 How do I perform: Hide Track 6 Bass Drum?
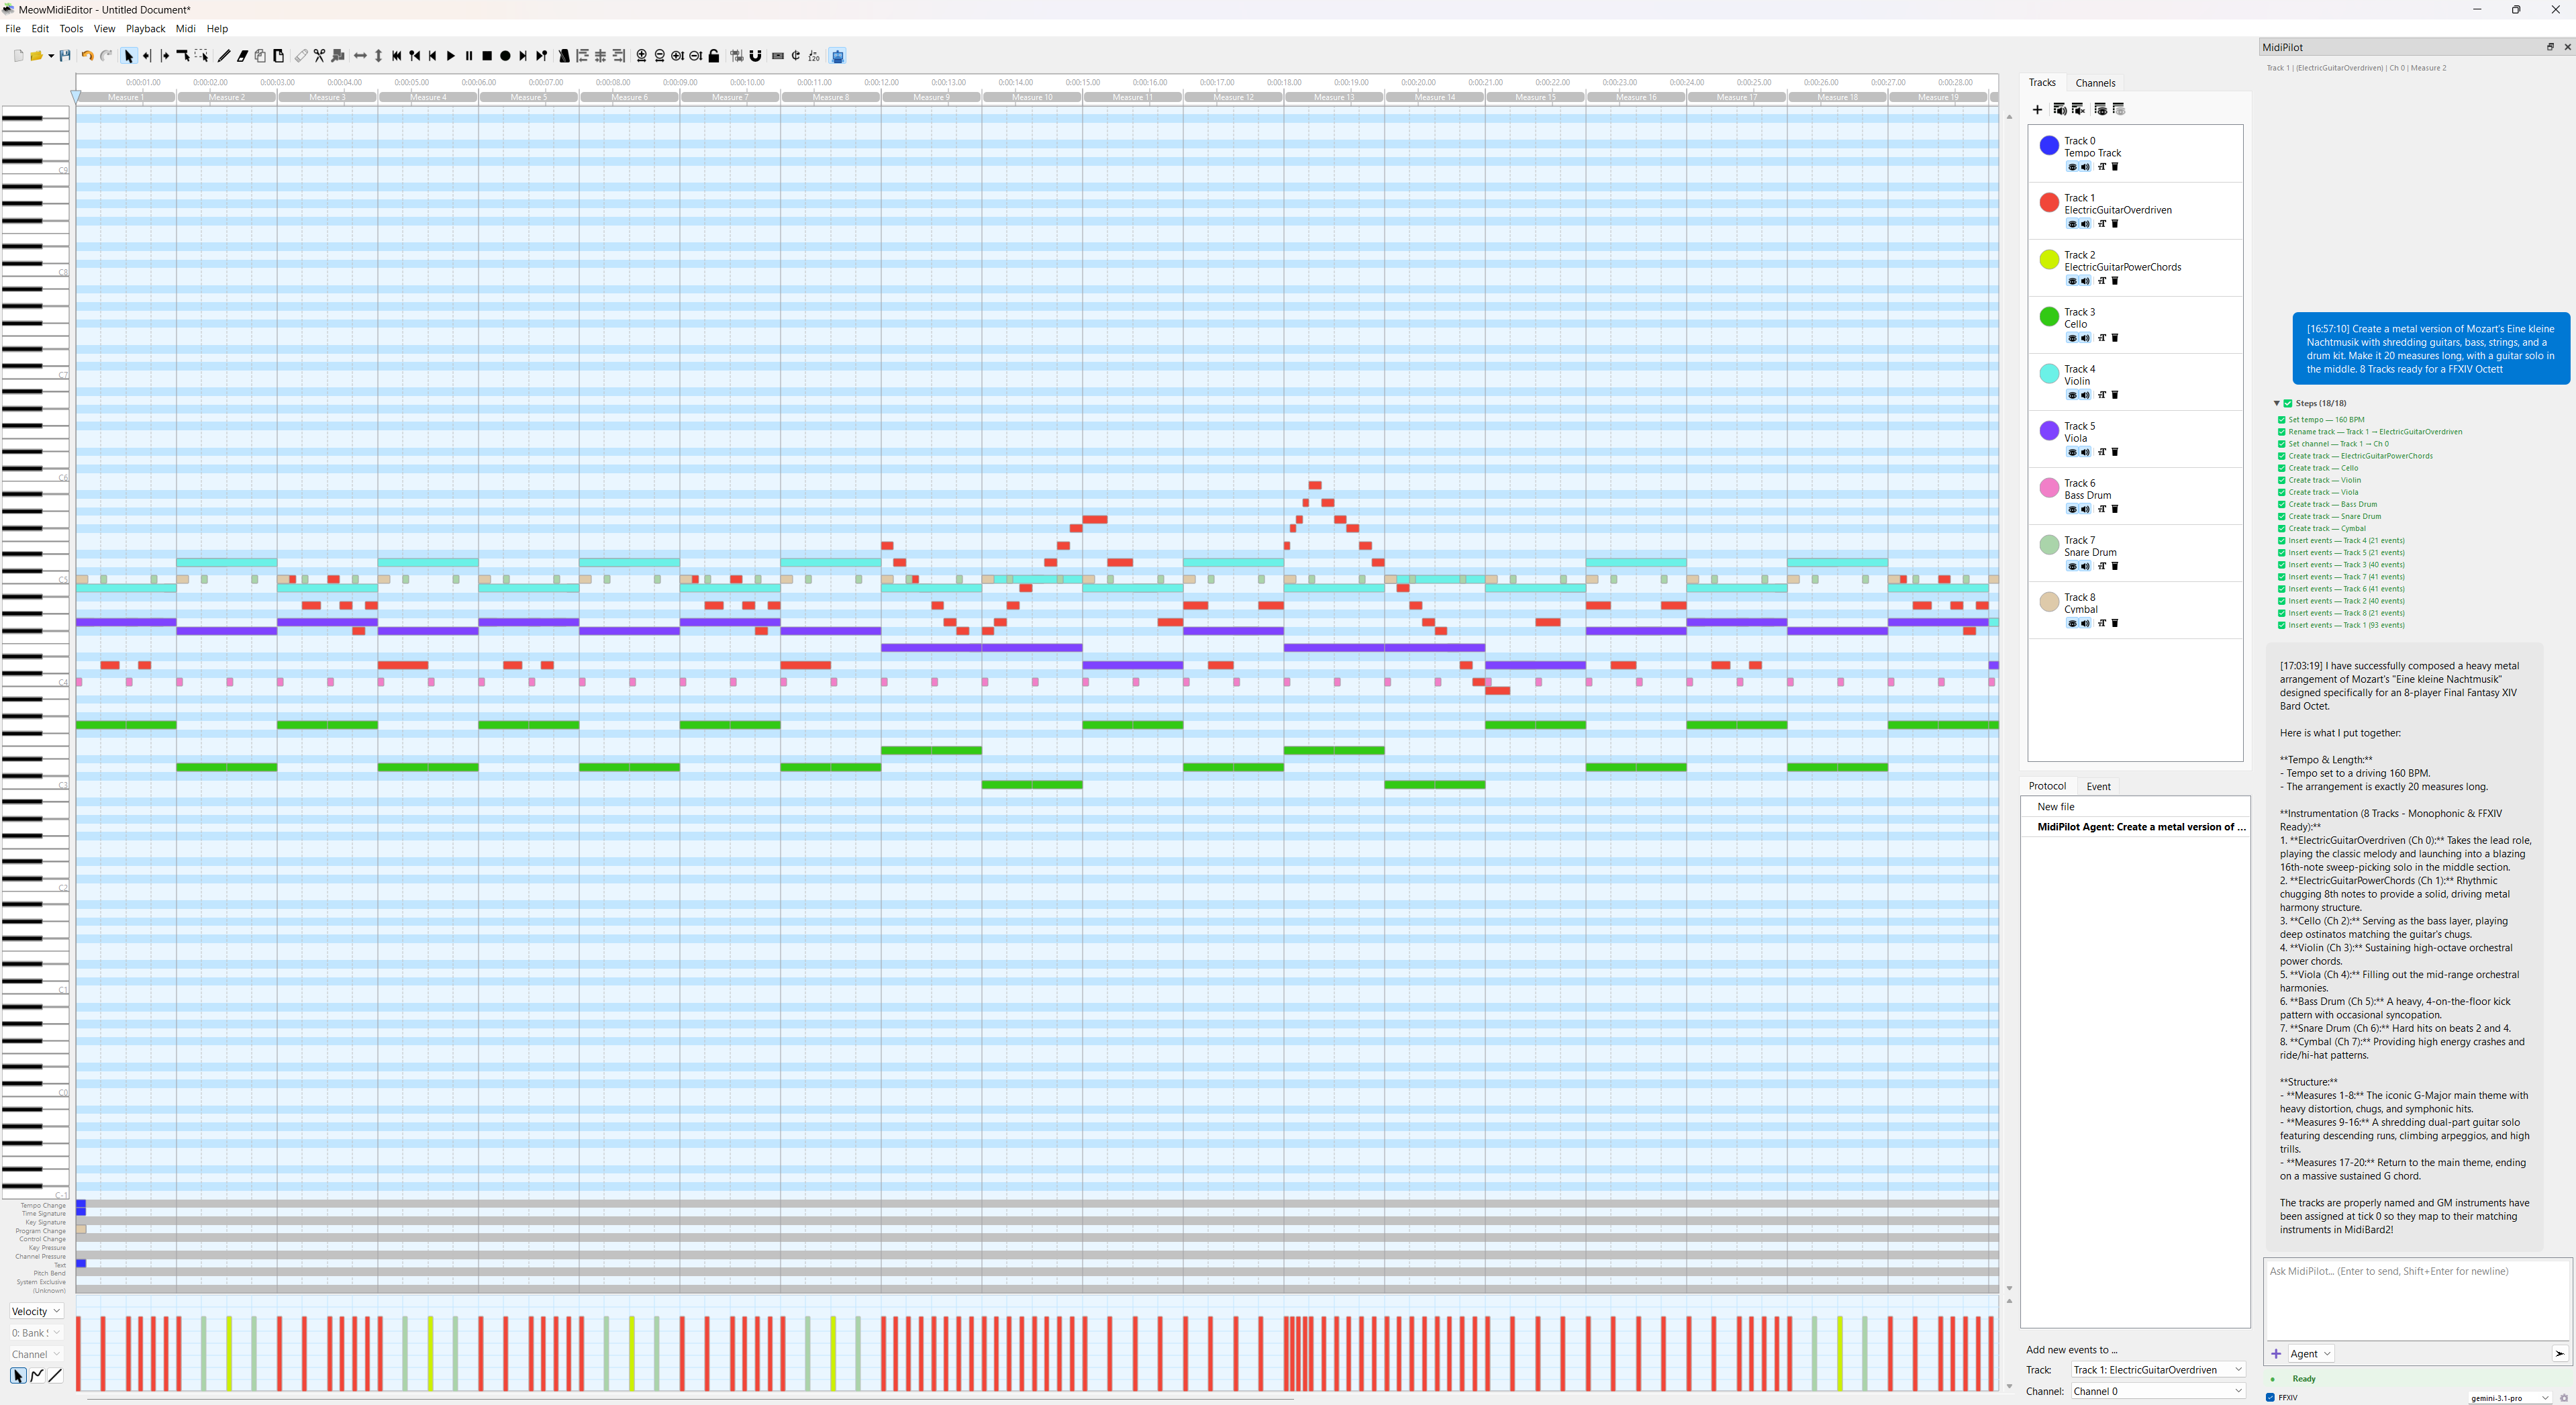(2073, 509)
